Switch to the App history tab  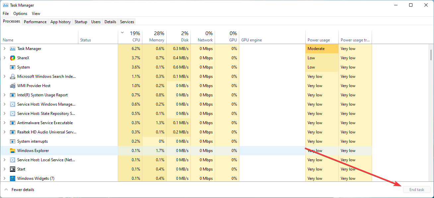click(60, 22)
